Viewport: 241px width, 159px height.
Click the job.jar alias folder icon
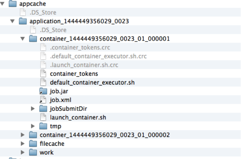(x=43, y=91)
